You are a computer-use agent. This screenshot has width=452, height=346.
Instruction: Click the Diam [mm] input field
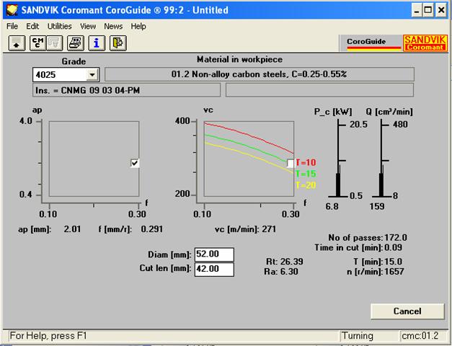[214, 254]
